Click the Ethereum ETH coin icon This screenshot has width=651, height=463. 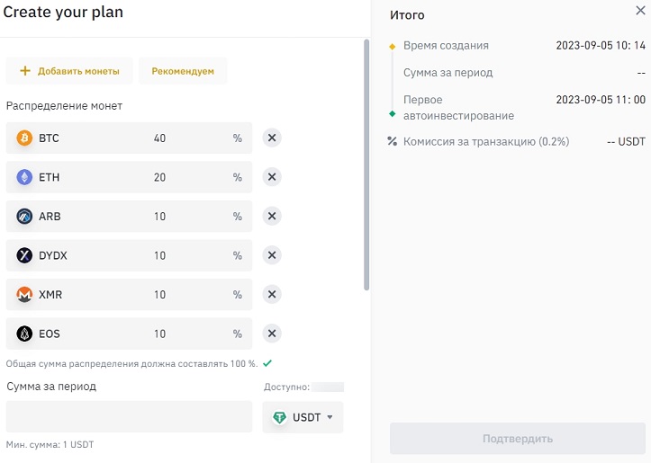(x=24, y=177)
